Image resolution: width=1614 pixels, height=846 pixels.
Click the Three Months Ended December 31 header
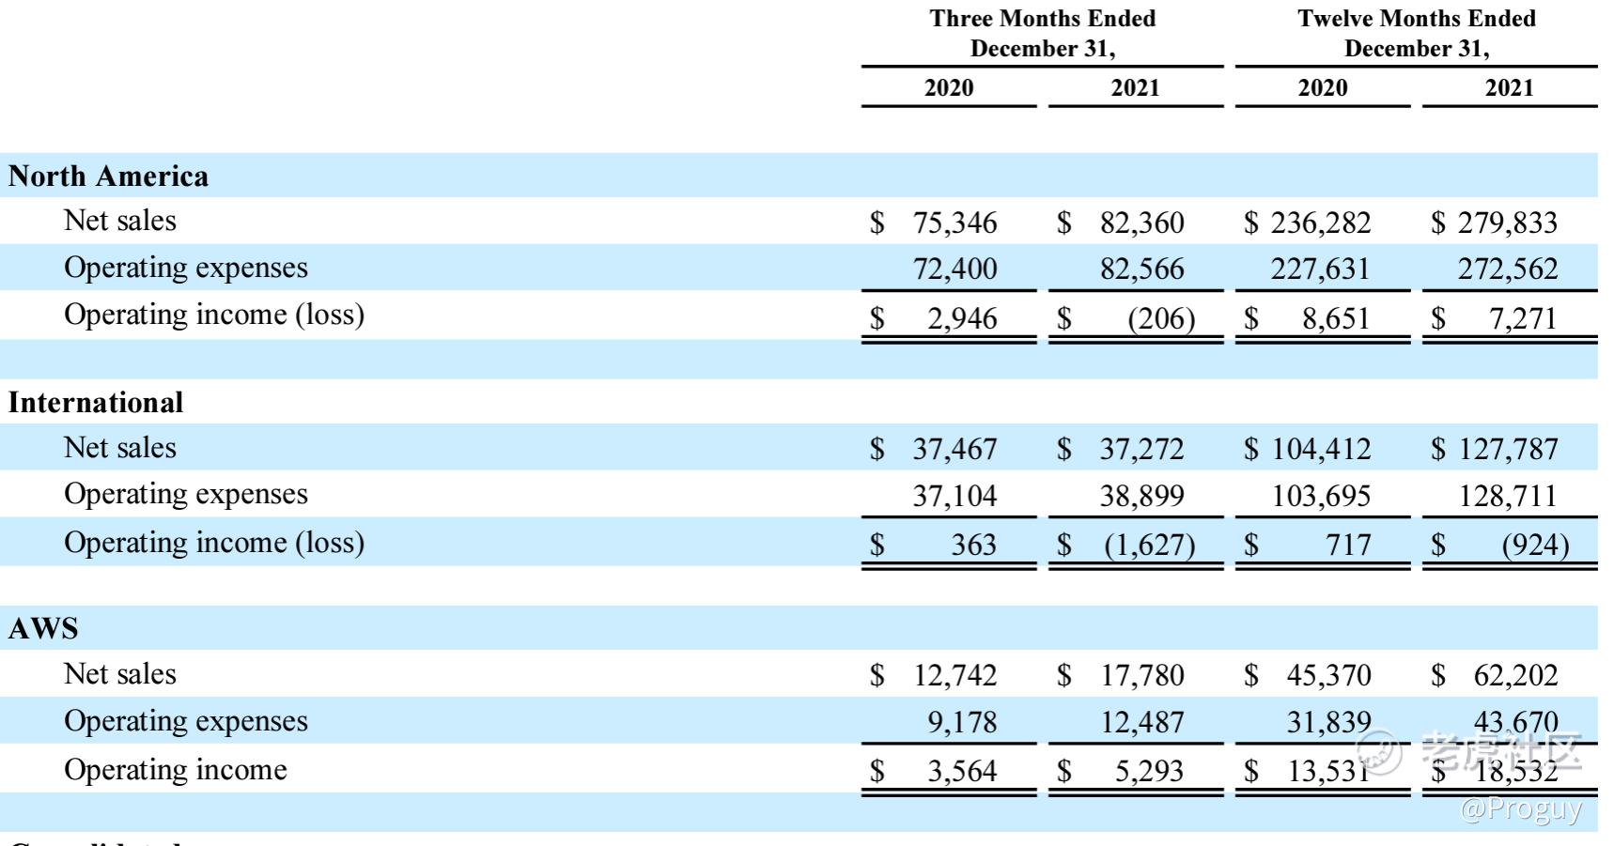1043,33
